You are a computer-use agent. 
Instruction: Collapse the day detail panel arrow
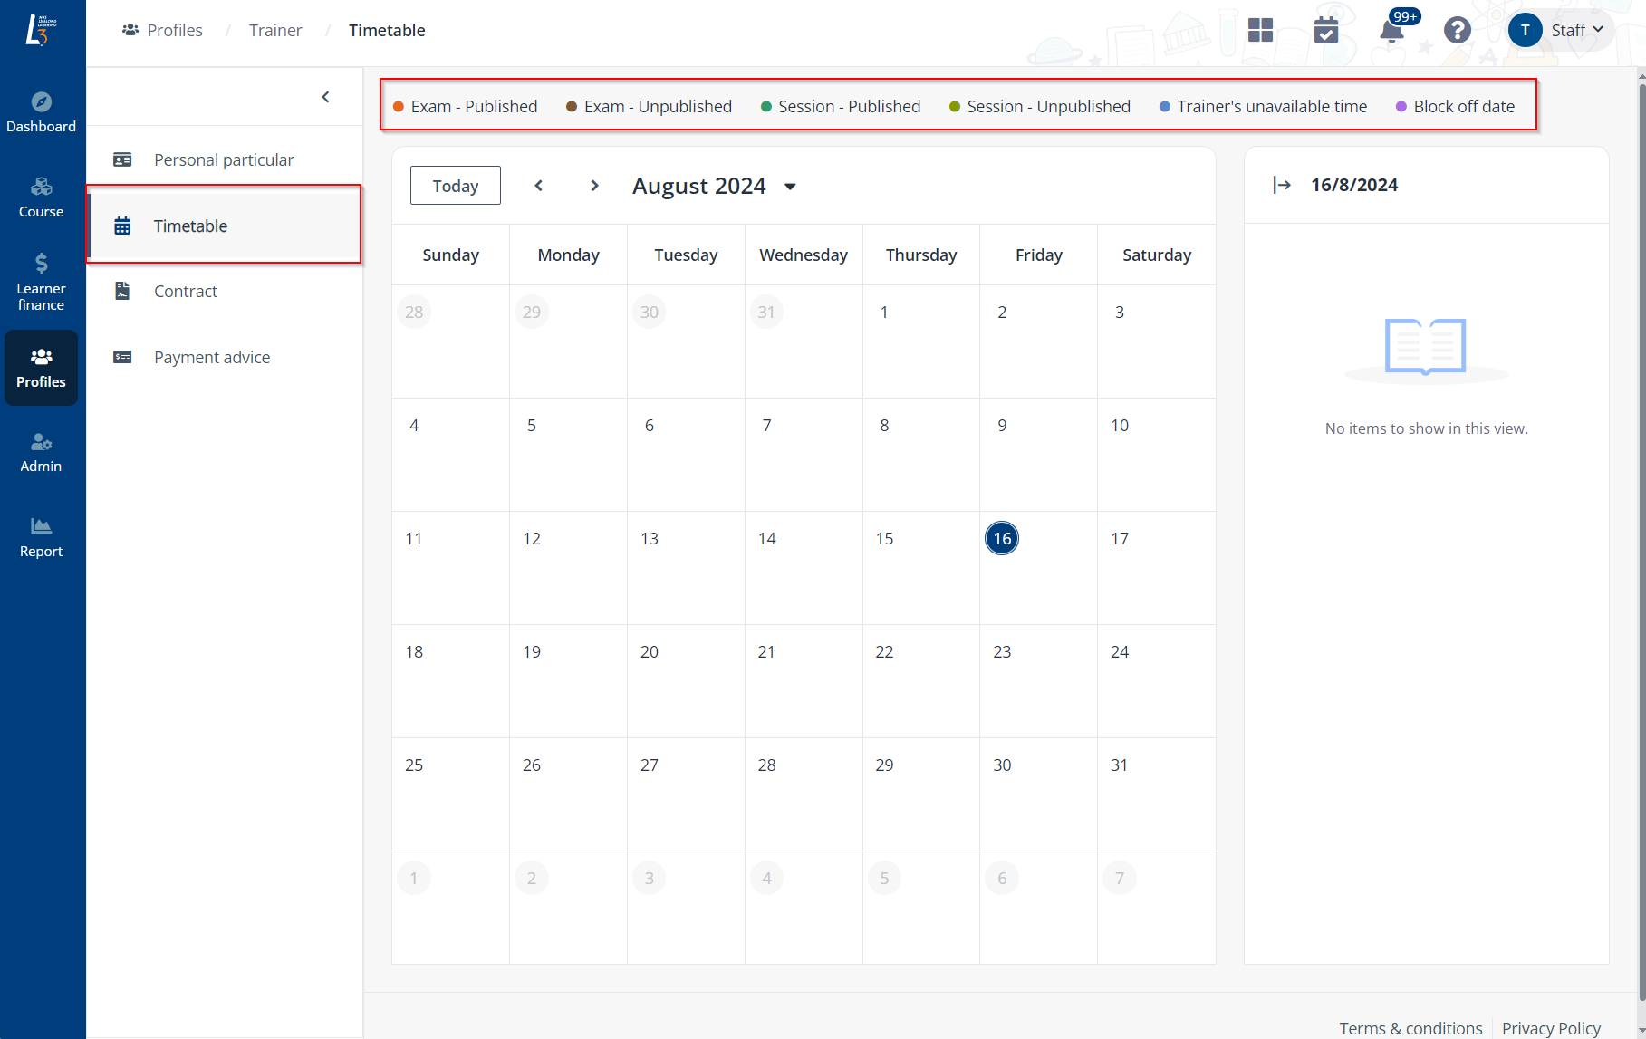point(1282,185)
